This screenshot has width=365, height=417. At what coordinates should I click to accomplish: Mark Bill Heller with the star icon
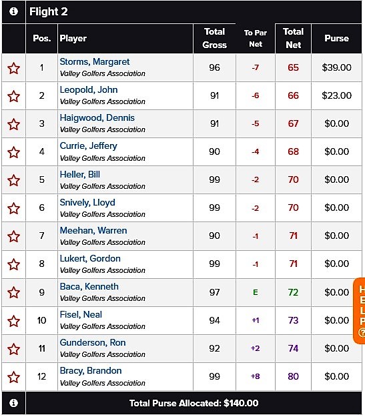tap(13, 180)
